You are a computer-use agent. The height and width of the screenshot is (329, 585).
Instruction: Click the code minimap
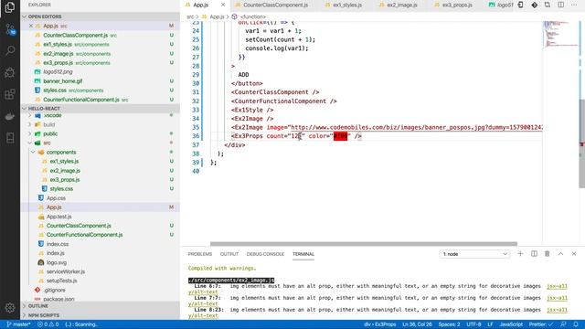click(560, 34)
